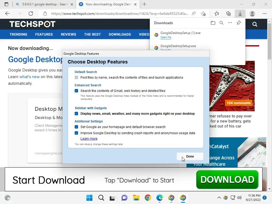Click the disabled Default Search checkbox
This screenshot has width=272, height=204.
coord(76,77)
